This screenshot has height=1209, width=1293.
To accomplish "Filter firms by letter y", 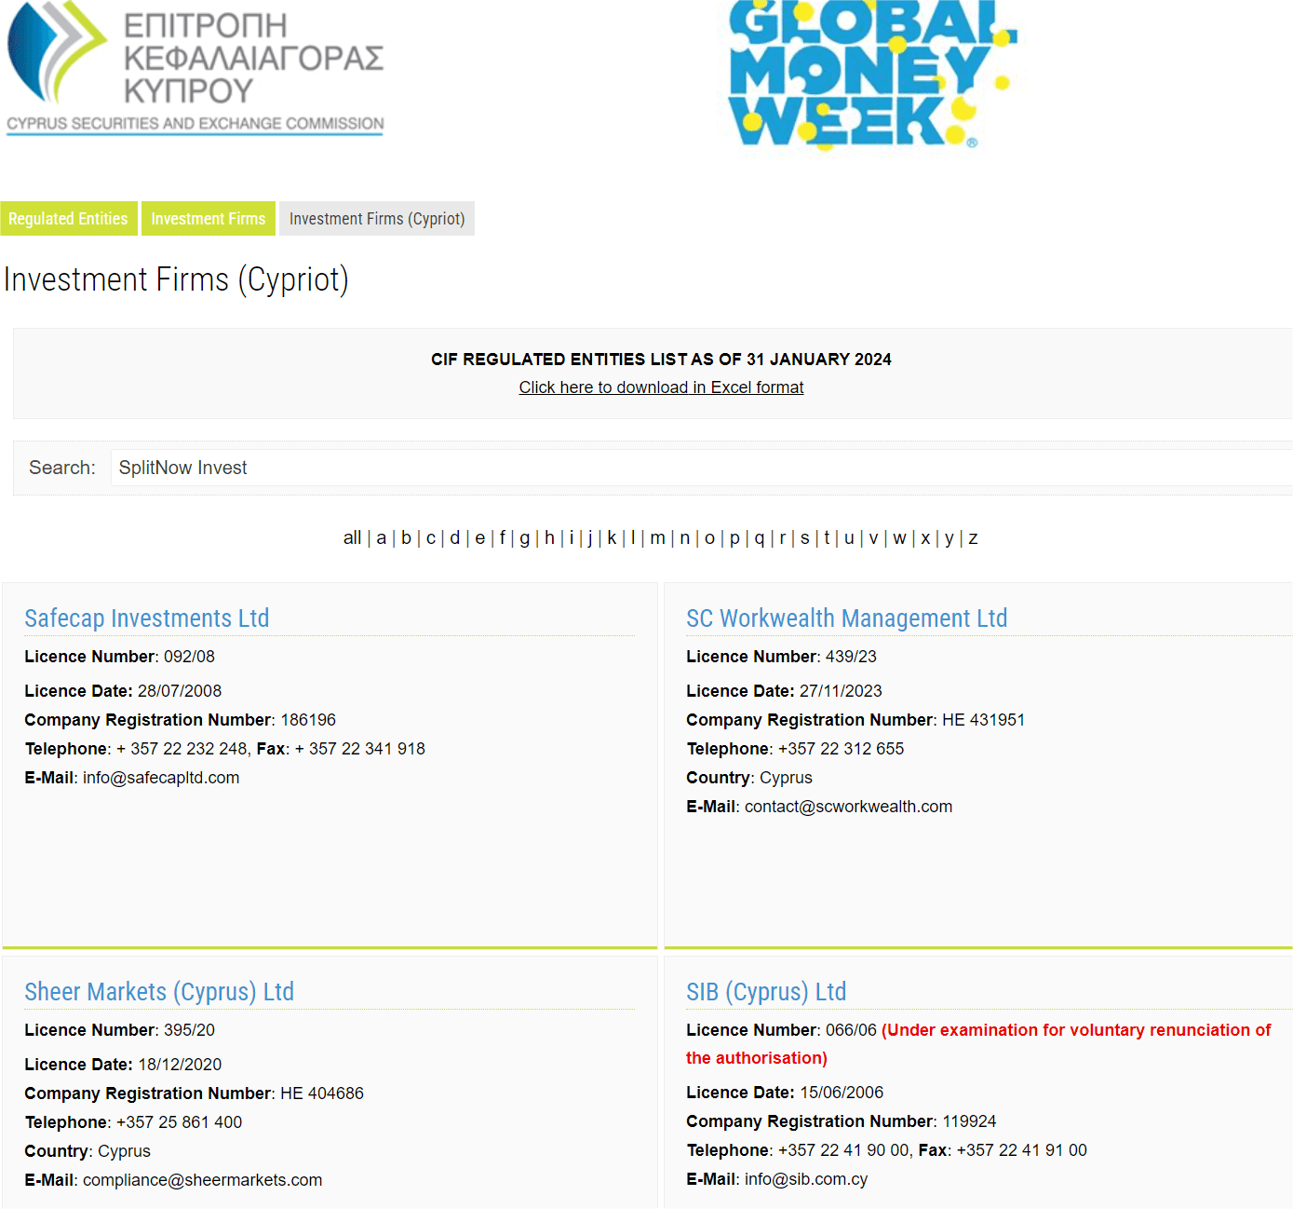I will point(950,538).
